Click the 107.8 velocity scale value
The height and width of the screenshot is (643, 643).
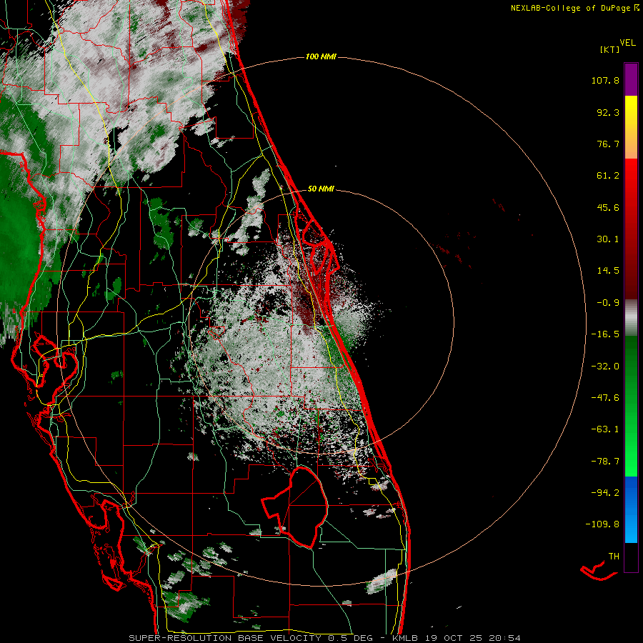point(605,80)
